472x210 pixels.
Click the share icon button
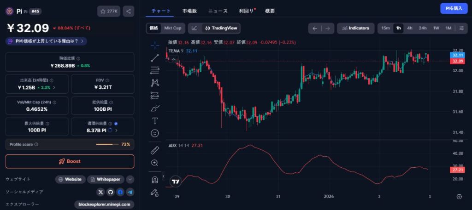point(129,11)
